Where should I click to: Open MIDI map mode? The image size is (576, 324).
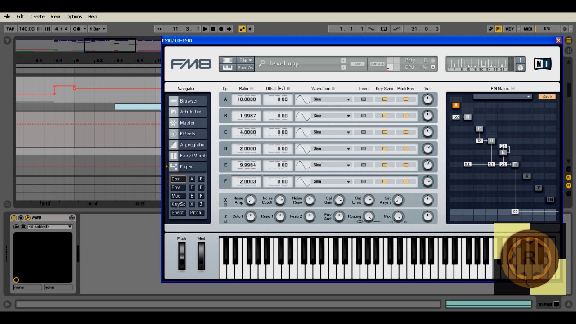coord(528,29)
